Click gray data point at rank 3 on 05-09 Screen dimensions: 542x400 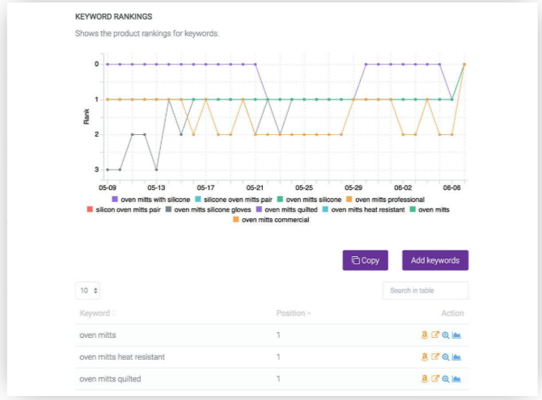108,170
